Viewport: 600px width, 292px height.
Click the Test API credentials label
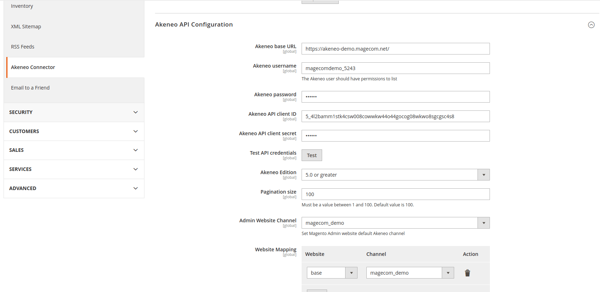pos(273,153)
